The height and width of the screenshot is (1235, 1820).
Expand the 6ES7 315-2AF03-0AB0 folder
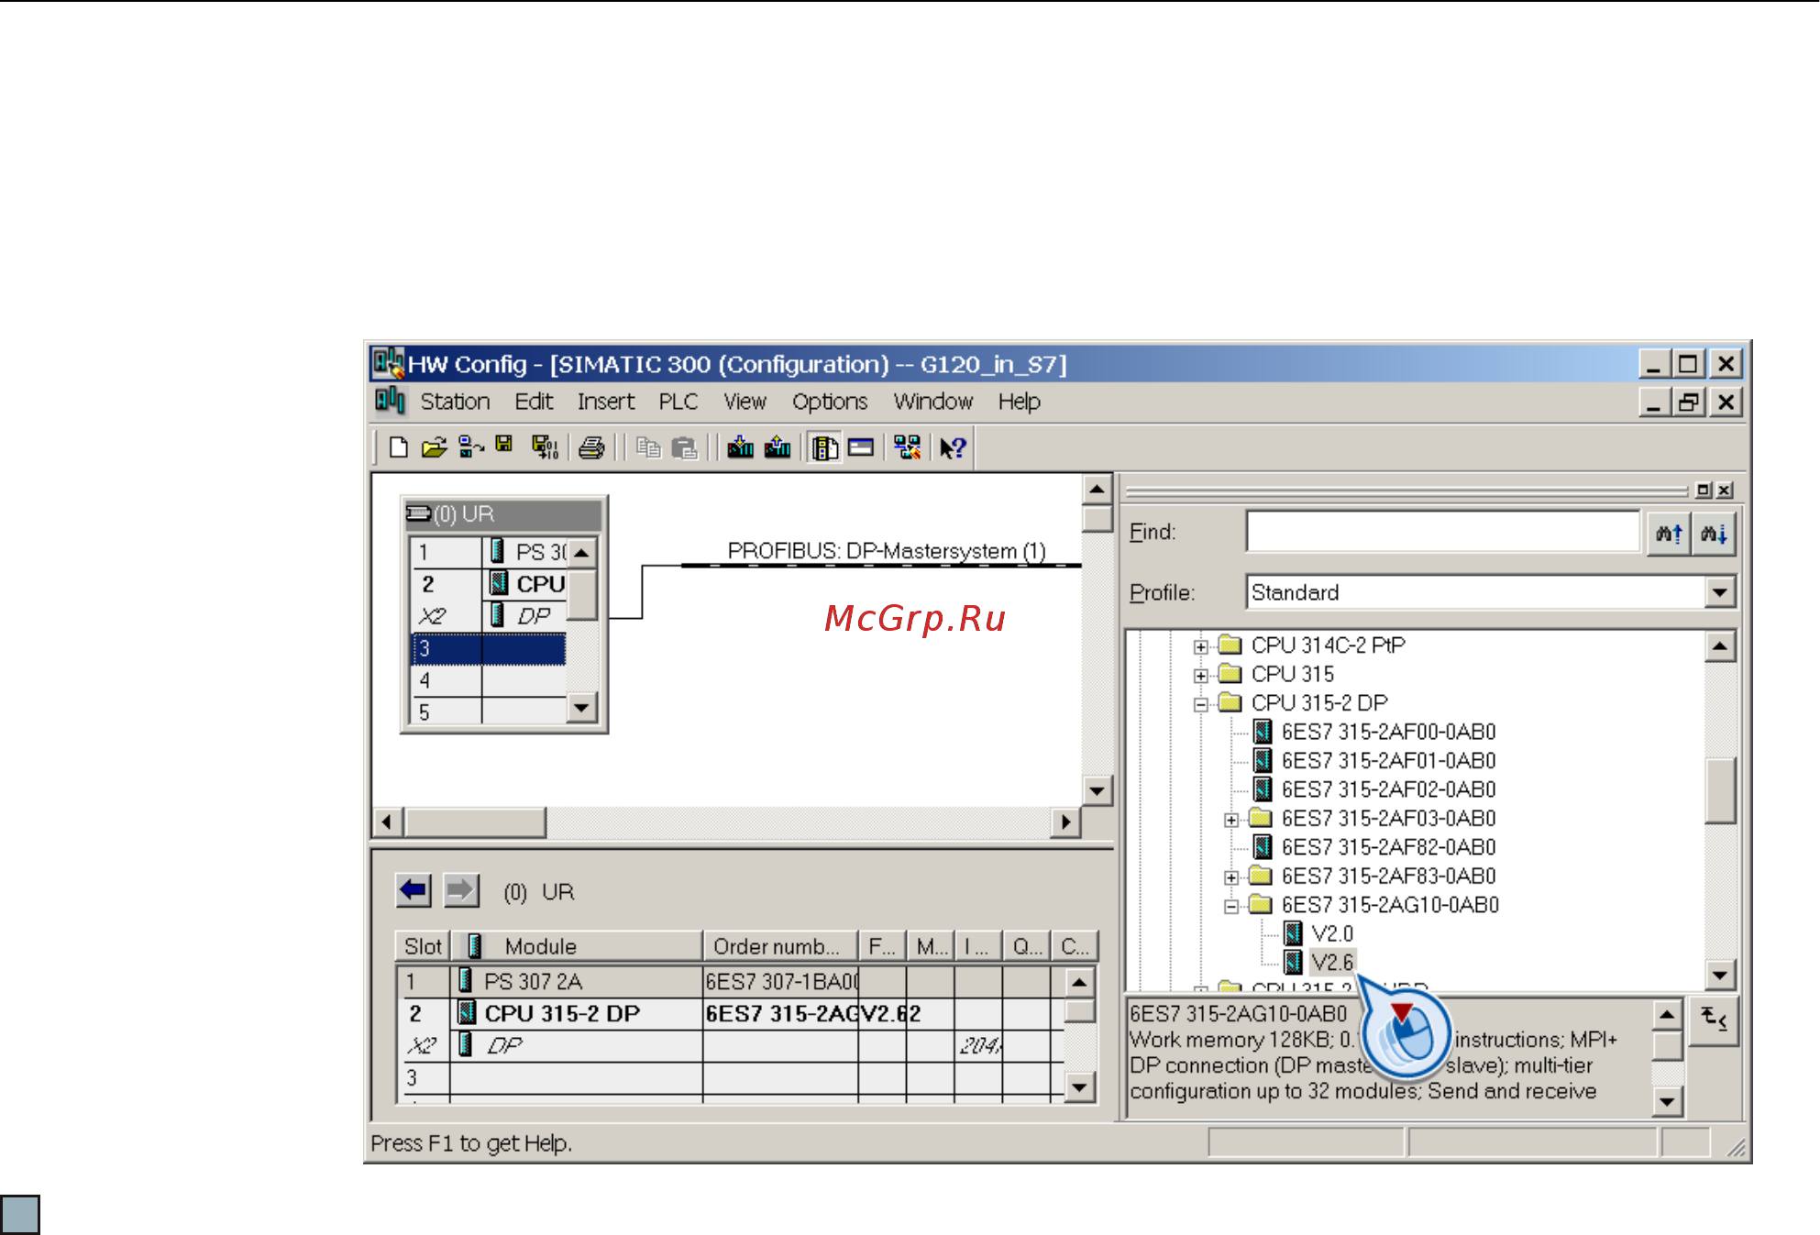(x=1231, y=820)
